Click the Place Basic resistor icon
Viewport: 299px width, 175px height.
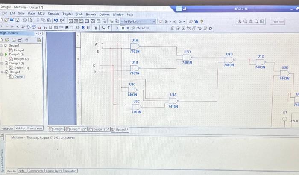coord(6,26)
